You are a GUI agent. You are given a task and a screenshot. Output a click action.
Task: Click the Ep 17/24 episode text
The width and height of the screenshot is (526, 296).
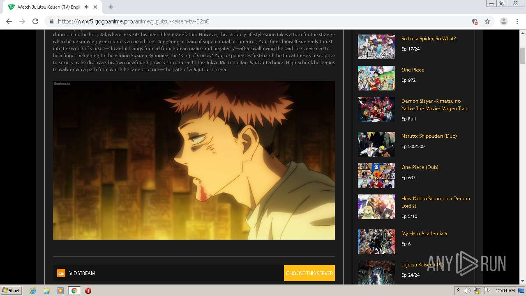(411, 49)
